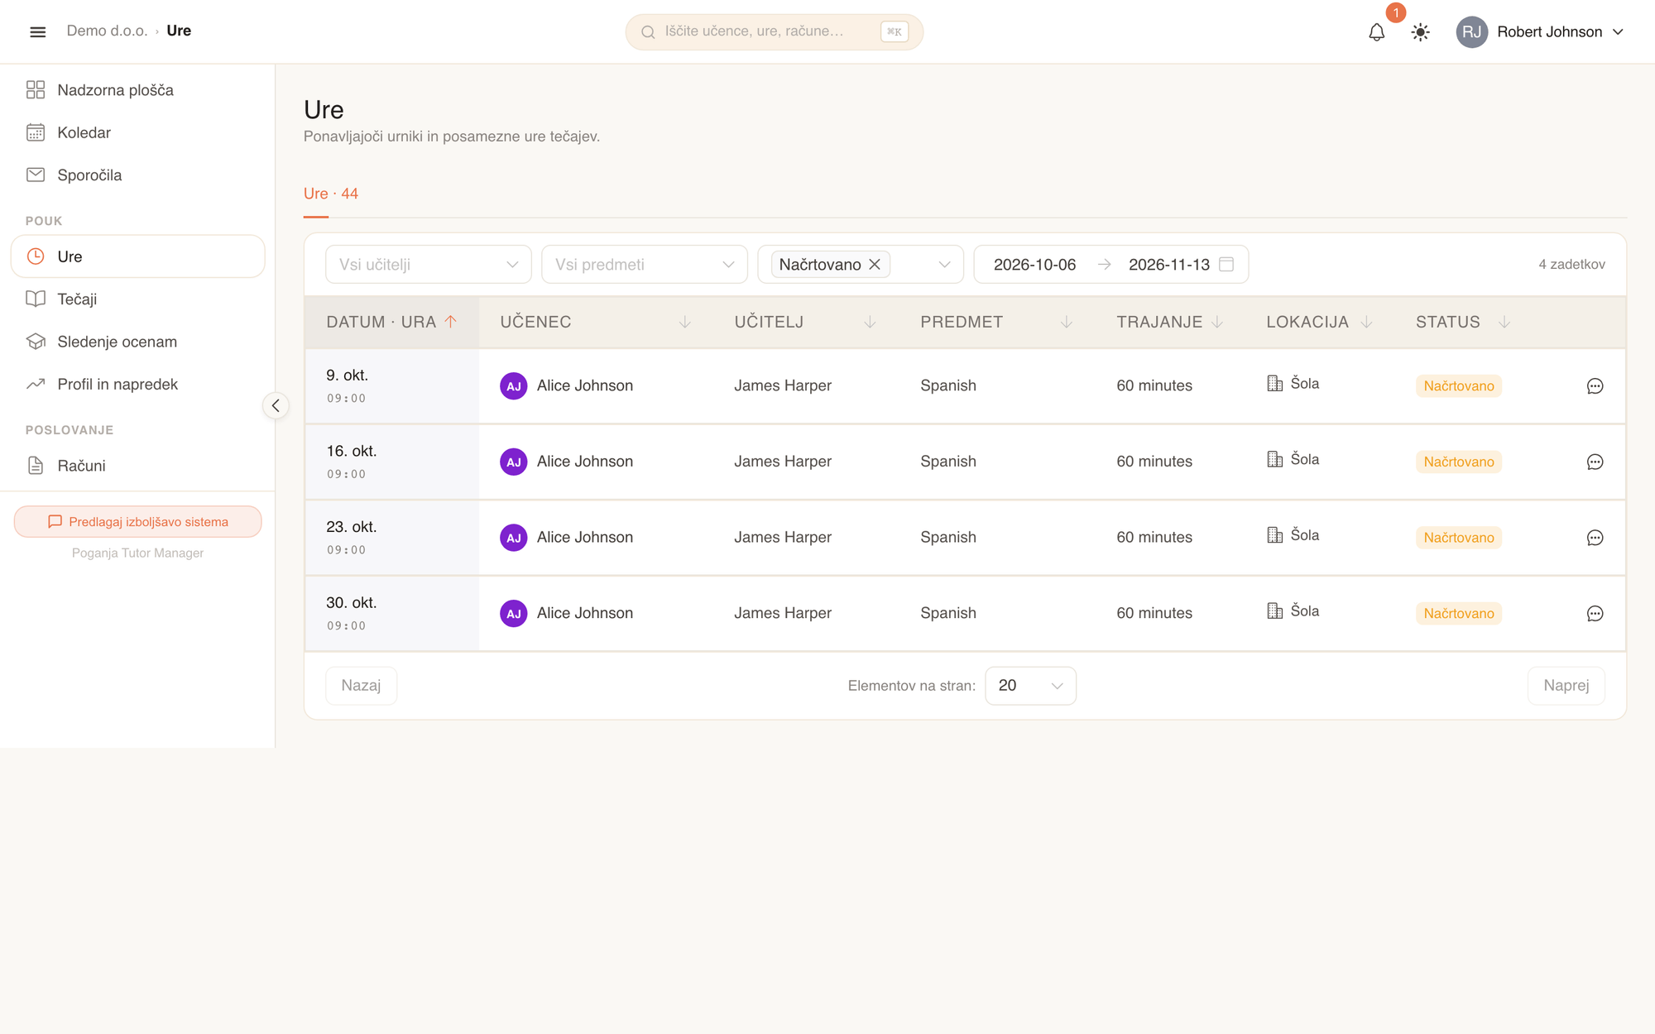Click Alice Johnson avatar in 9. okt. row
Viewport: 1655px width, 1034px height.
[x=513, y=386]
